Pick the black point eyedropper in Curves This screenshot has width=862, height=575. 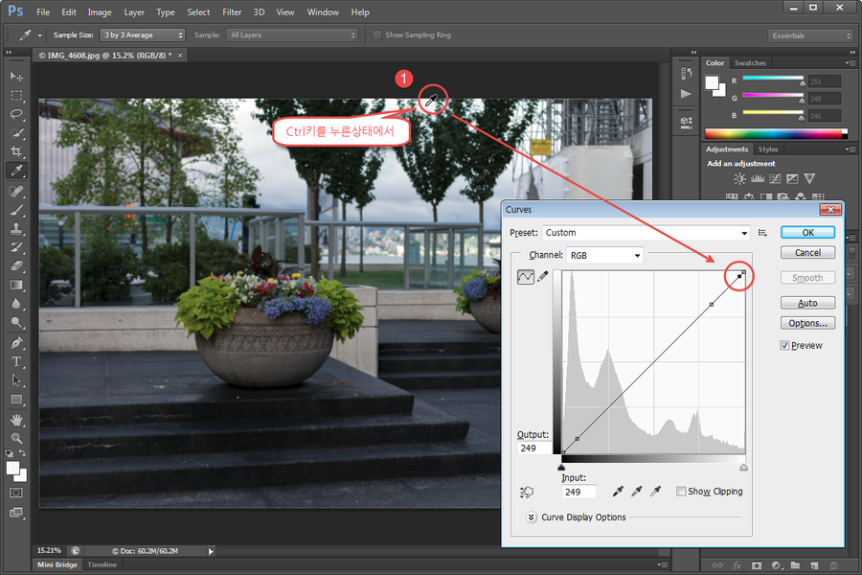618,492
